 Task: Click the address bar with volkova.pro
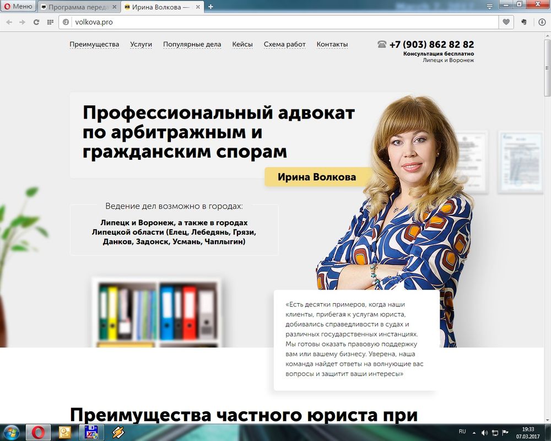click(x=275, y=22)
